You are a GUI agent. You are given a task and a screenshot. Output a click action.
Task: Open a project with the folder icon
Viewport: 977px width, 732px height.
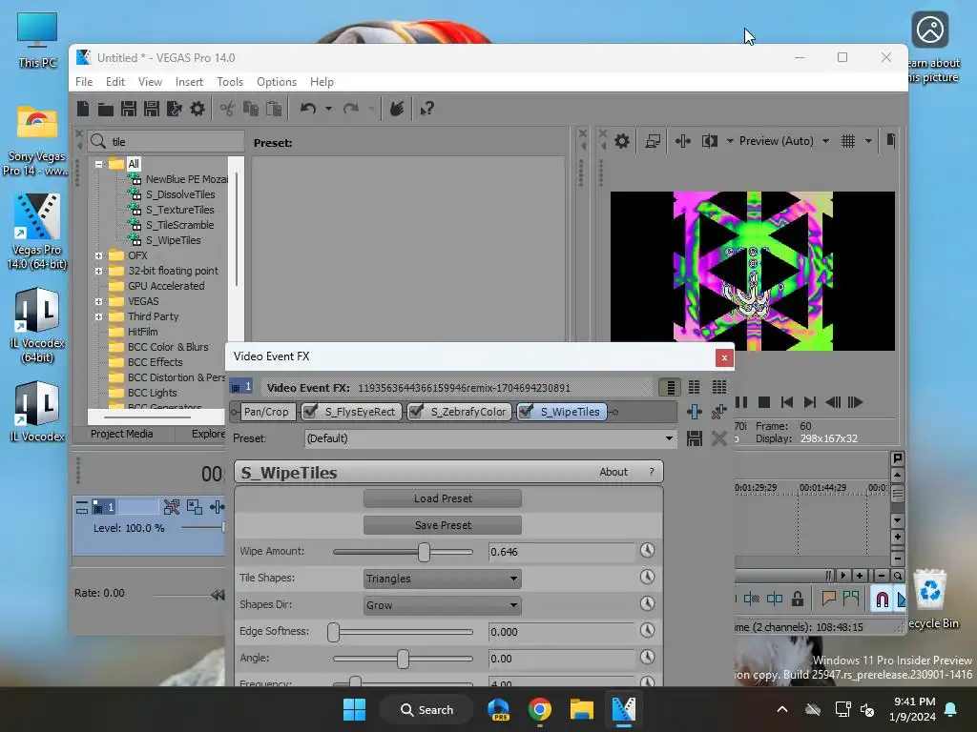click(106, 110)
